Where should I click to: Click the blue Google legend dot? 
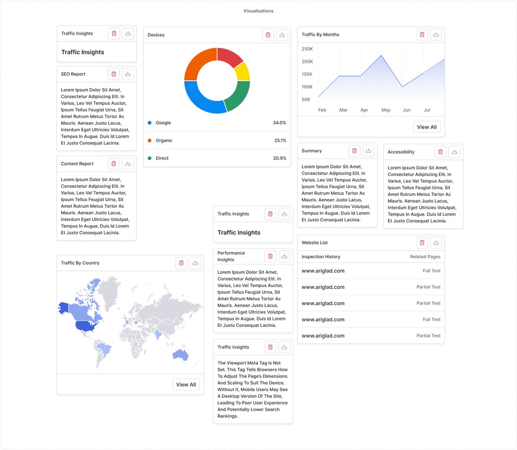point(150,123)
